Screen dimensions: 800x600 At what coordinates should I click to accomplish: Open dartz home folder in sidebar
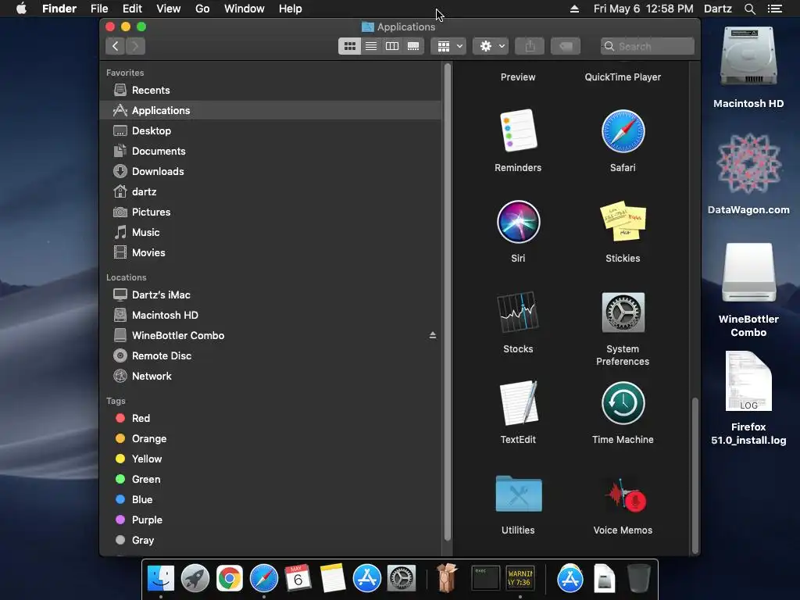271,192
